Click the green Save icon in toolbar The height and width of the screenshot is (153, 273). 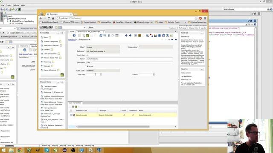click(87, 36)
